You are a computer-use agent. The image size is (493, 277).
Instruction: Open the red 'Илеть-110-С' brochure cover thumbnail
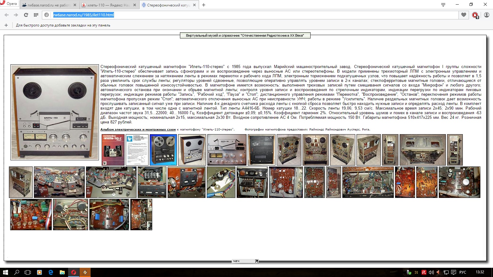[113, 150]
